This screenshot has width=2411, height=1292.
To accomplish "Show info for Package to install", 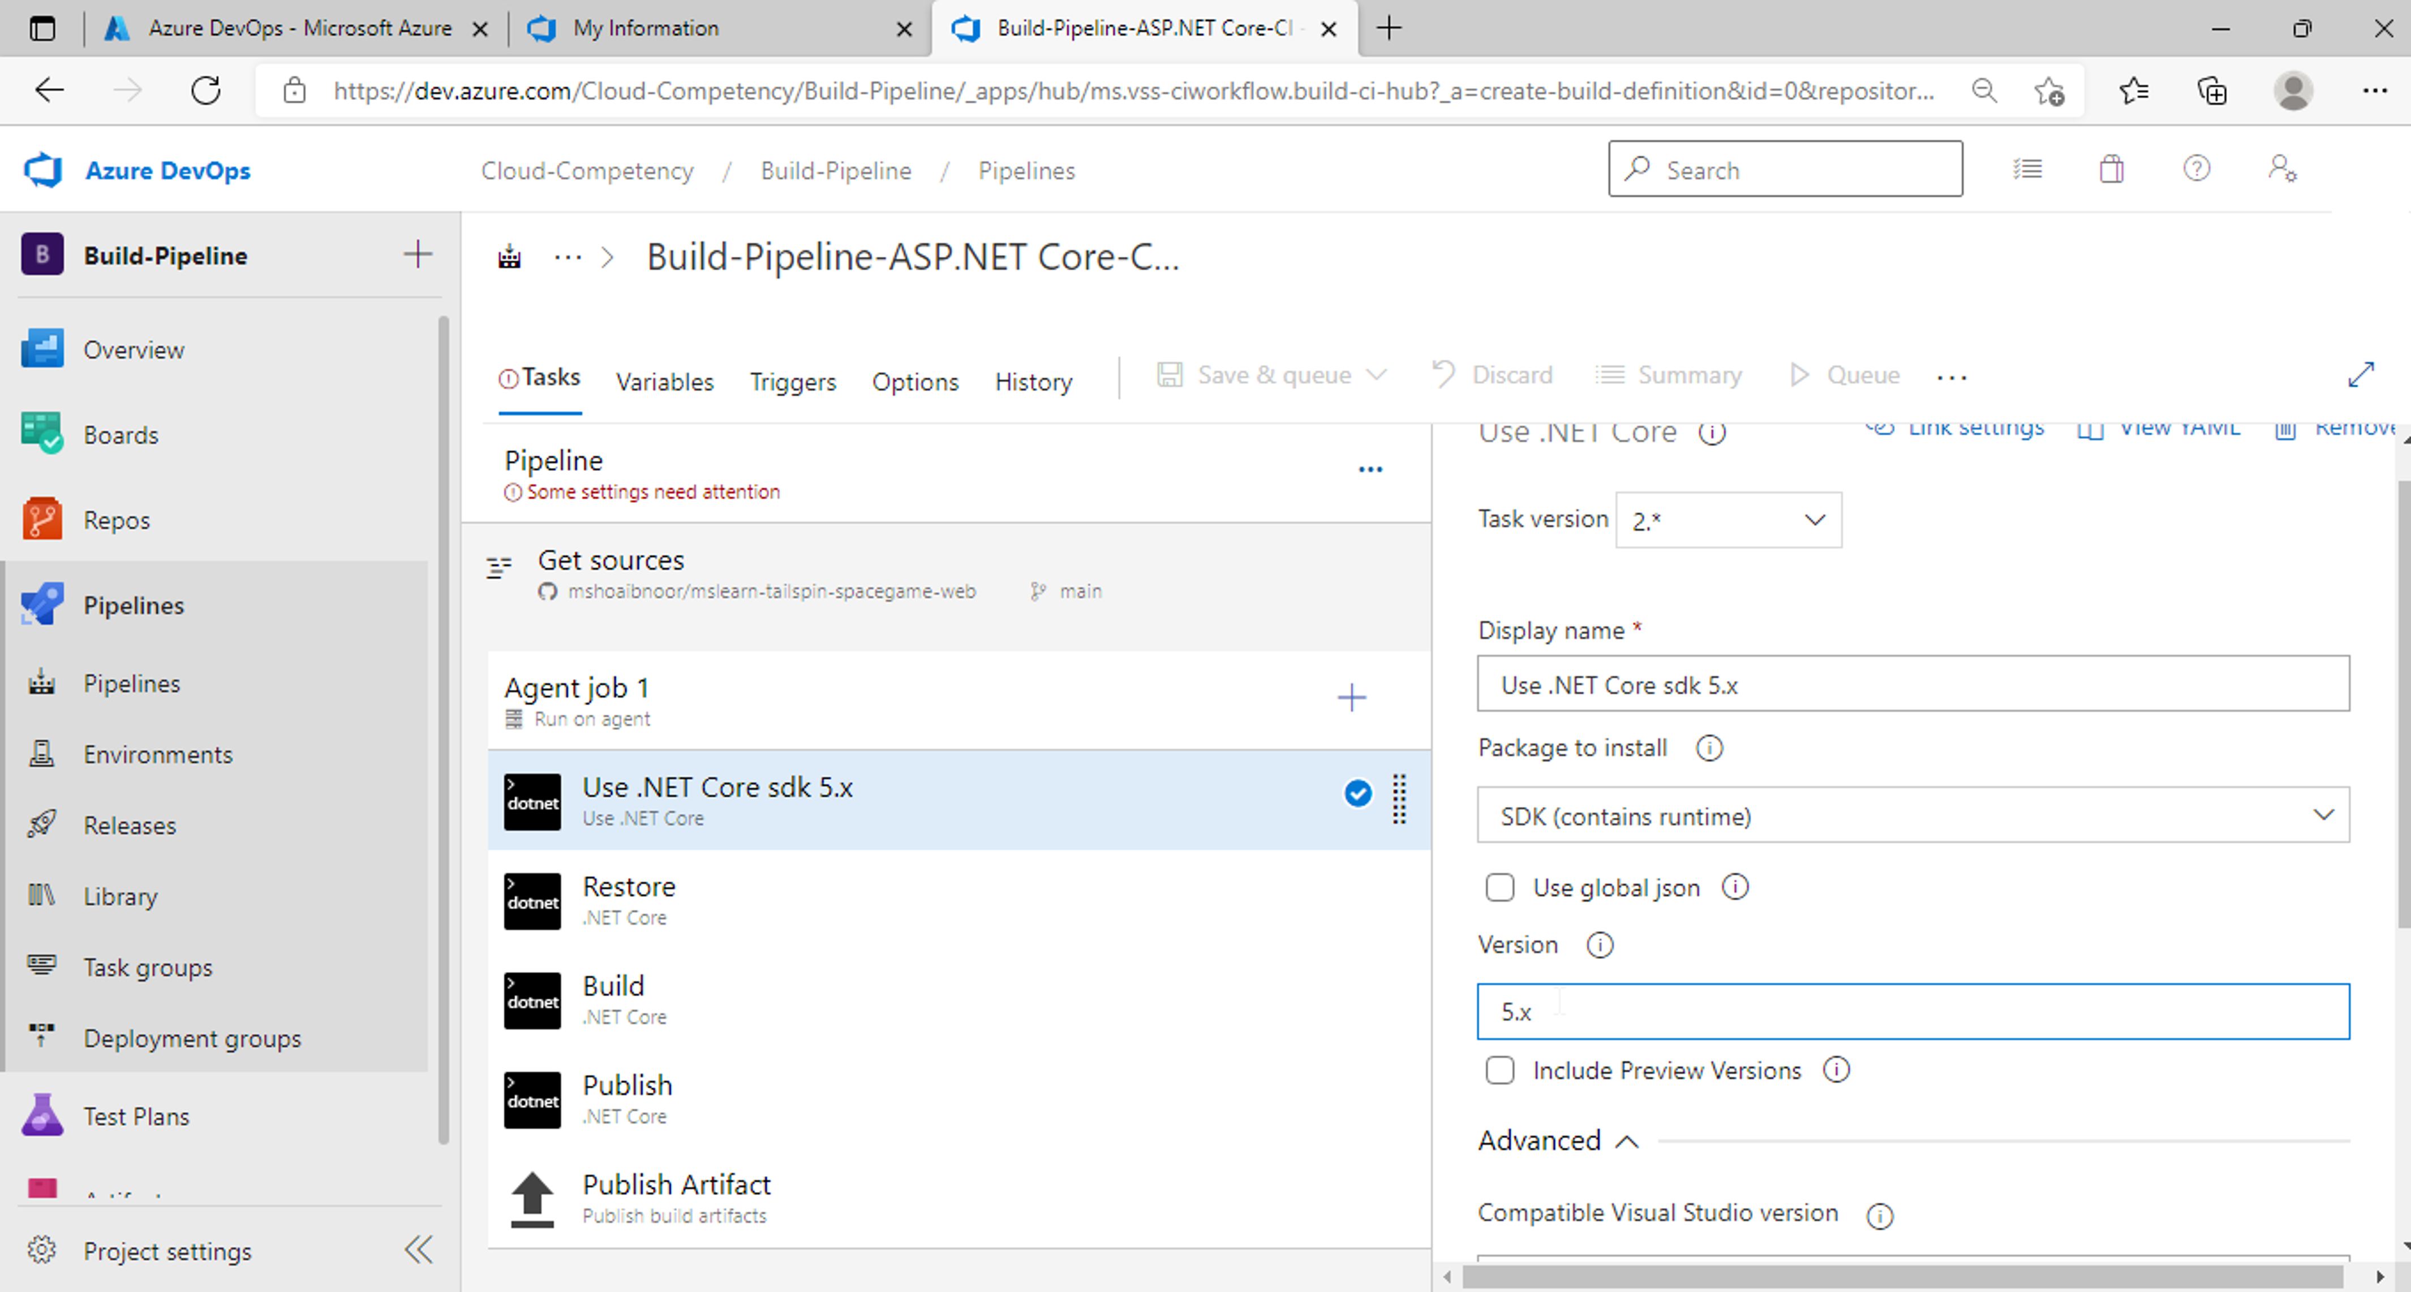I will point(1709,747).
